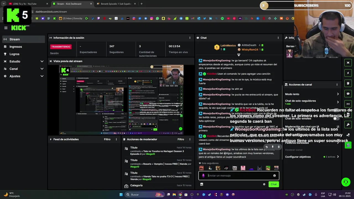This screenshot has width=354, height=199.
Task: Open Acciones de canal three-dot menu
Action: (x=337, y=85)
